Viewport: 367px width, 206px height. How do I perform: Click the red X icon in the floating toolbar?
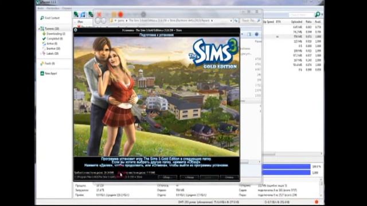point(99,14)
